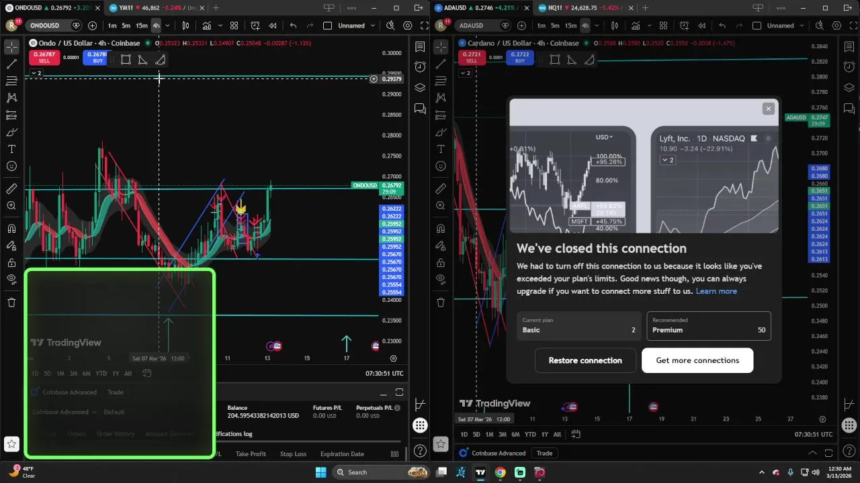Toggle fullscreen mode in the ONDOUSD window
This screenshot has width=860, height=483.
pos(425,25)
